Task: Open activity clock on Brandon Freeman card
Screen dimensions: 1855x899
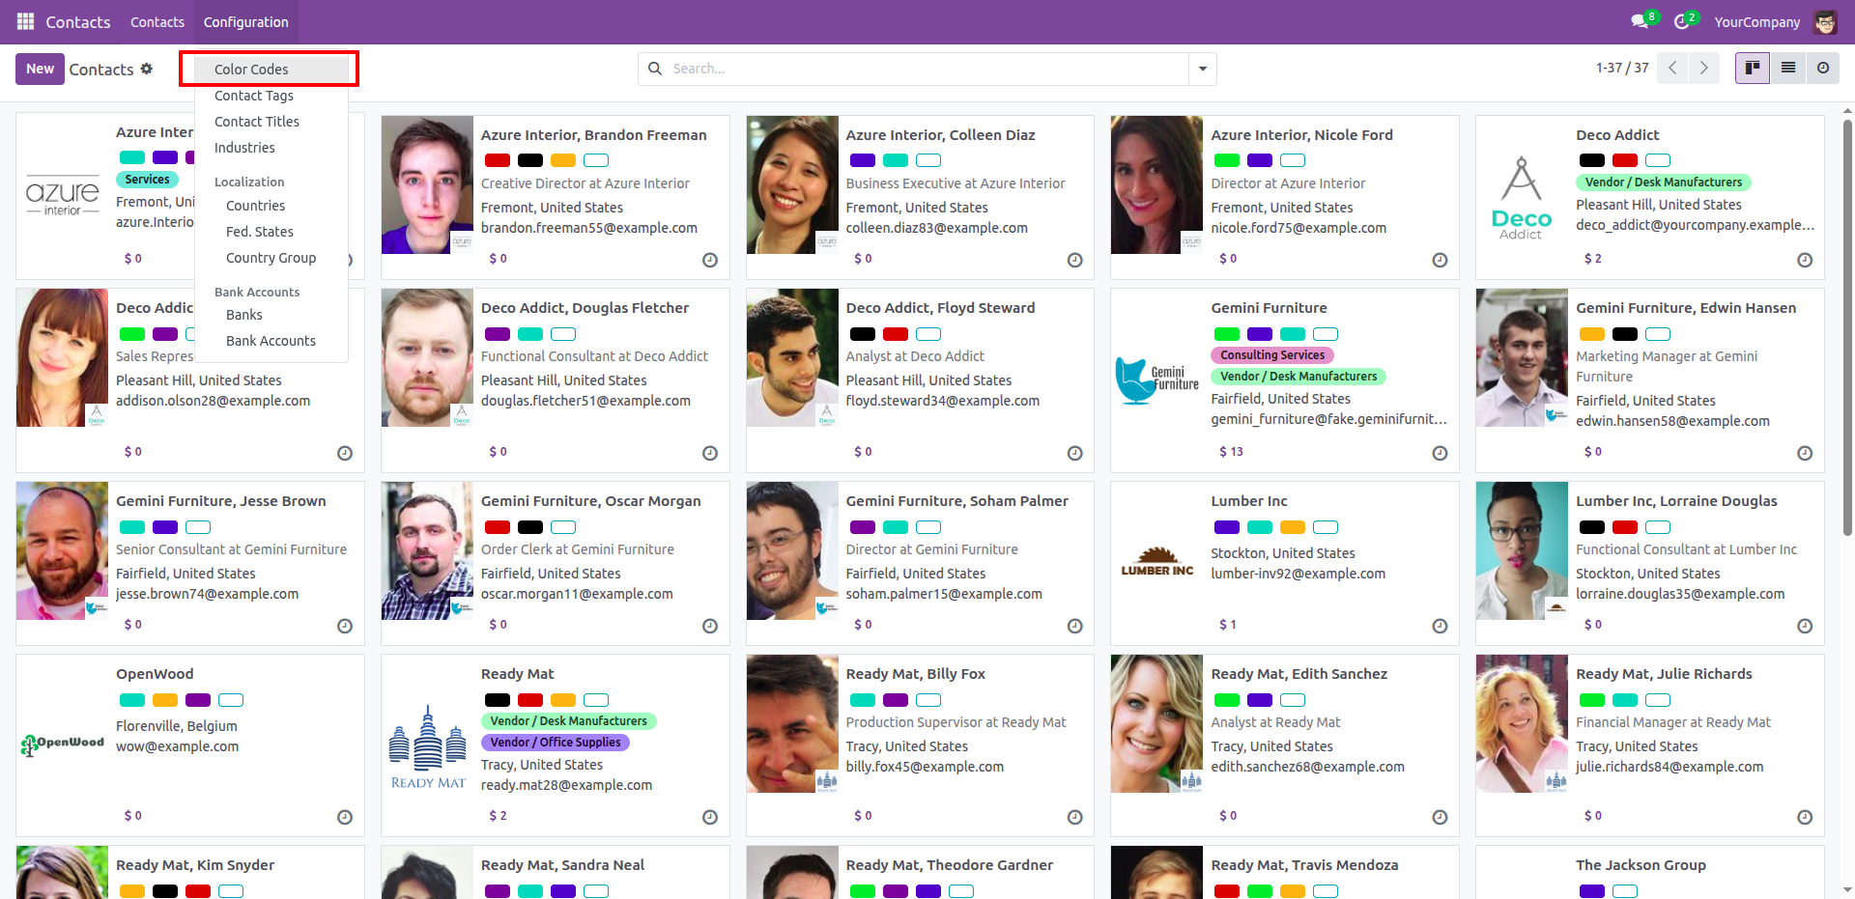Action: (710, 260)
